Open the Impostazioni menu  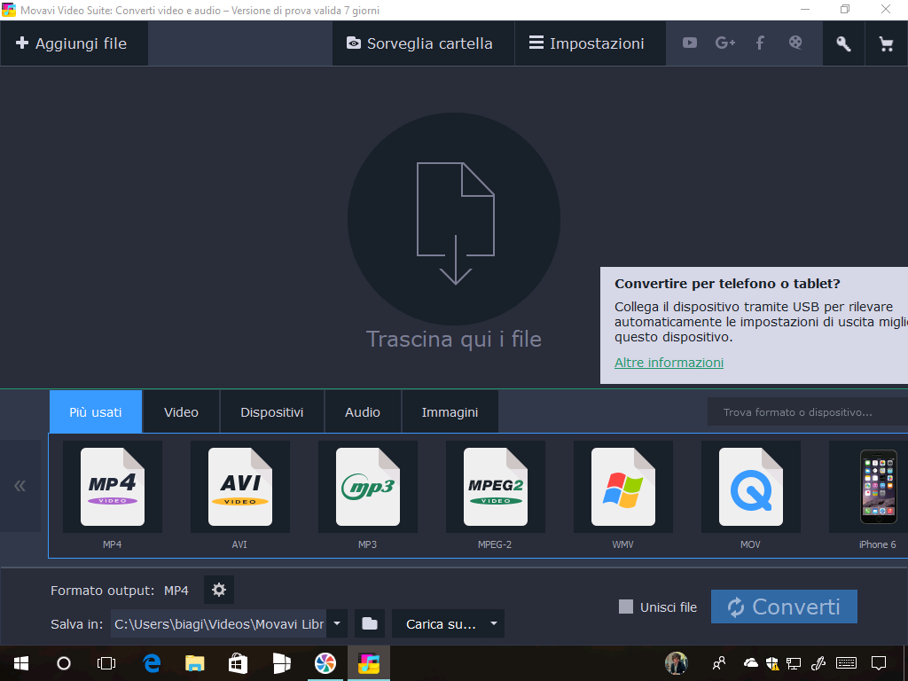[590, 43]
